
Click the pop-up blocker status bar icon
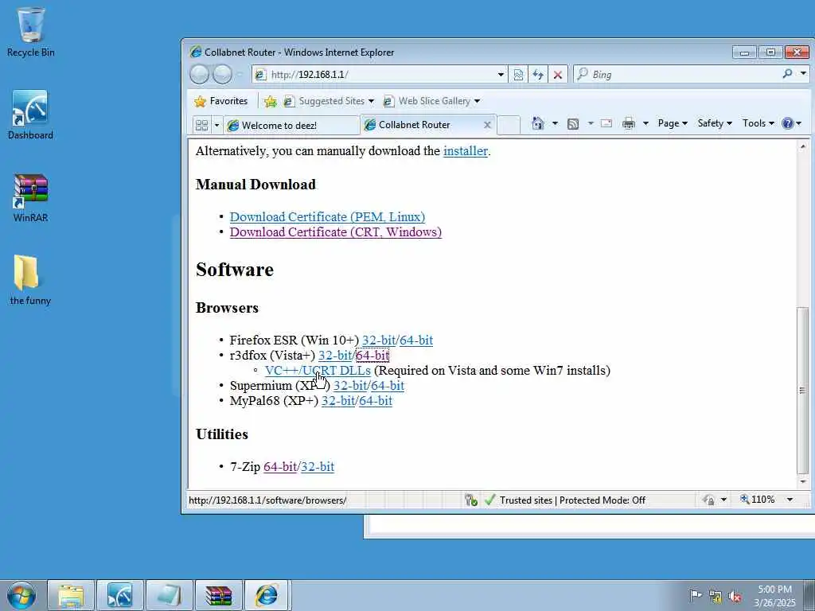tap(471, 500)
